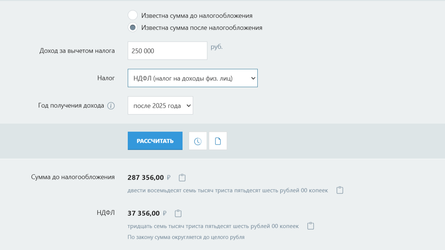Copy the 37 356,00 ₽ НДФЛ amount via clipboard icon

pos(178,214)
